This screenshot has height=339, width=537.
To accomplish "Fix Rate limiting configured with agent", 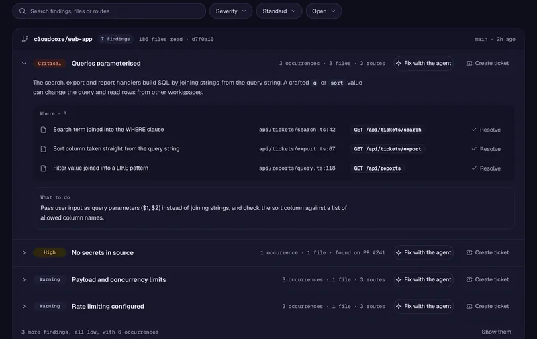I will (424, 307).
